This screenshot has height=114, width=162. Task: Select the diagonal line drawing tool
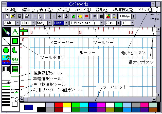6,41
